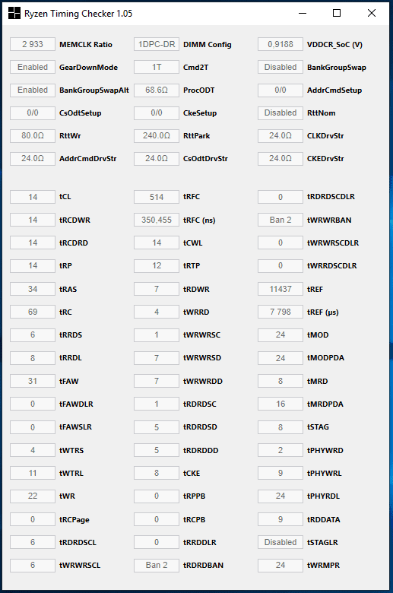Click the tRDWR value field
Screen dimensions: 393x593
pos(157,289)
